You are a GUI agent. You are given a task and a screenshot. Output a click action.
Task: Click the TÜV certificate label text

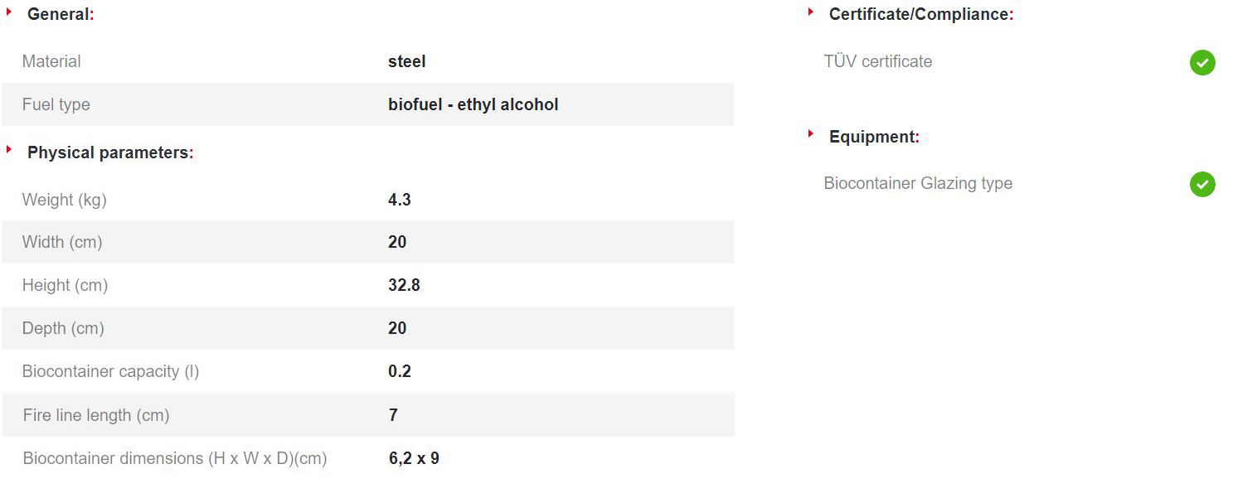[x=877, y=61]
